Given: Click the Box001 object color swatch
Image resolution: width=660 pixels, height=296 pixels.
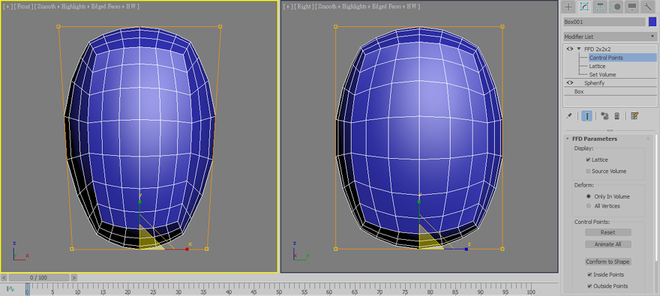Looking at the screenshot, I should coord(652,22).
